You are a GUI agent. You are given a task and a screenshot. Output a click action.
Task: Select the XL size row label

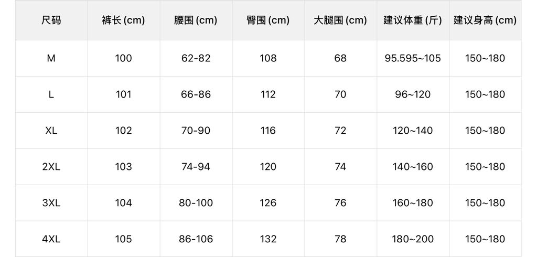tap(51, 131)
